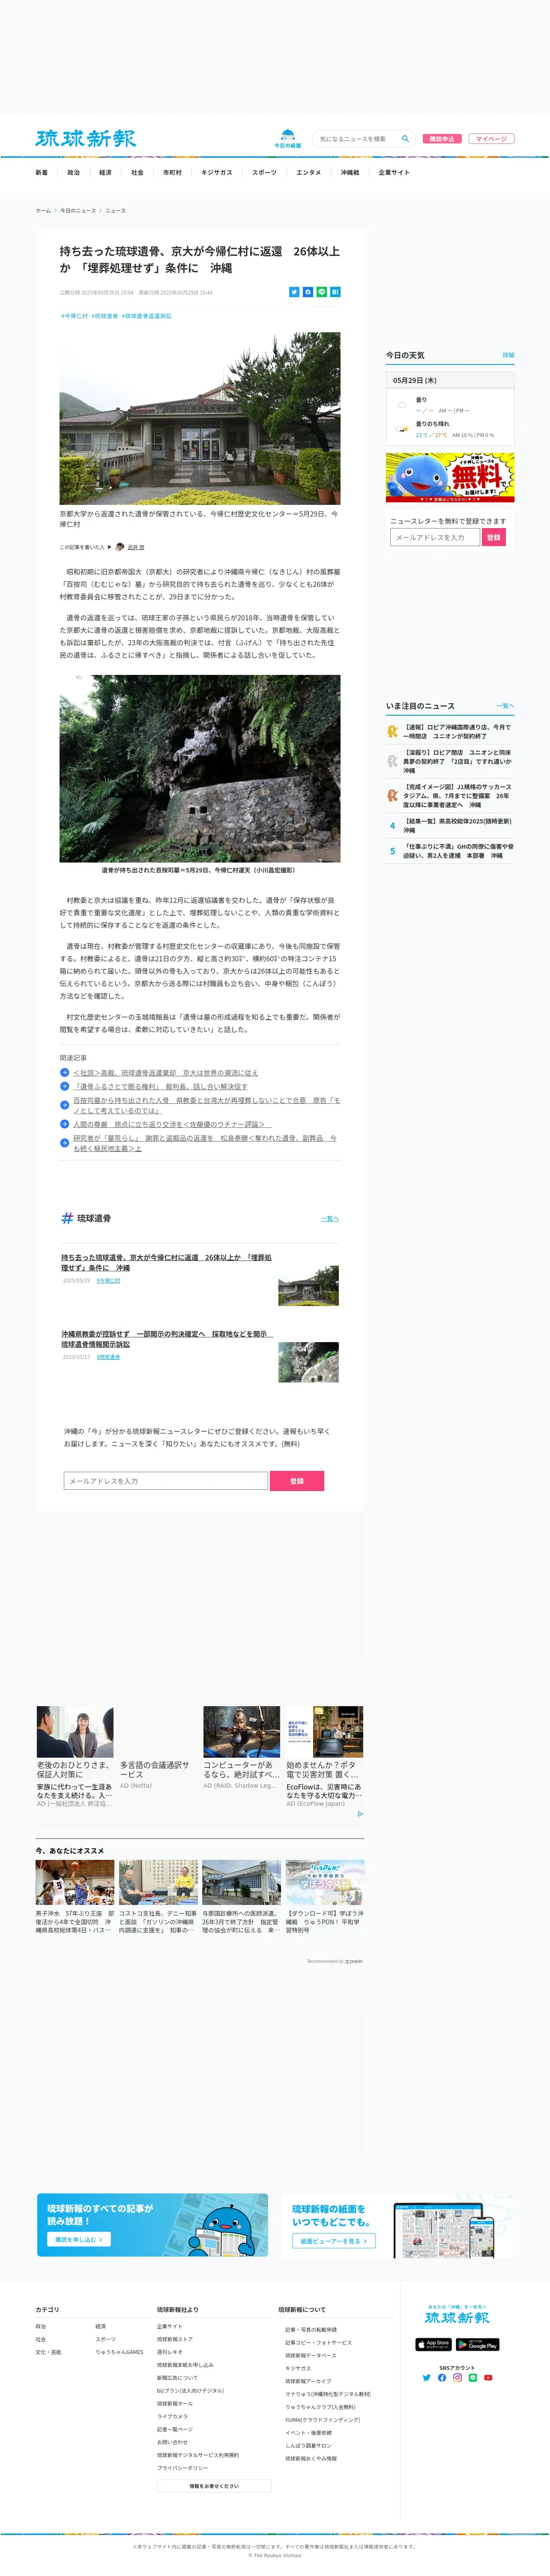
Task: Open related link 「遺骨ふるさとで眠る権利」
Action: (x=161, y=1086)
